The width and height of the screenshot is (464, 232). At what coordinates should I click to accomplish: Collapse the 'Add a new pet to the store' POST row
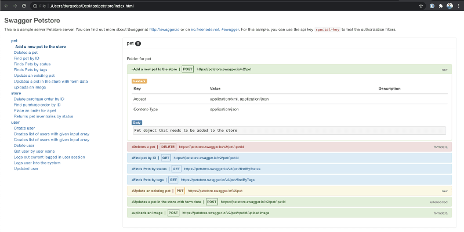pyautogui.click(x=289, y=69)
